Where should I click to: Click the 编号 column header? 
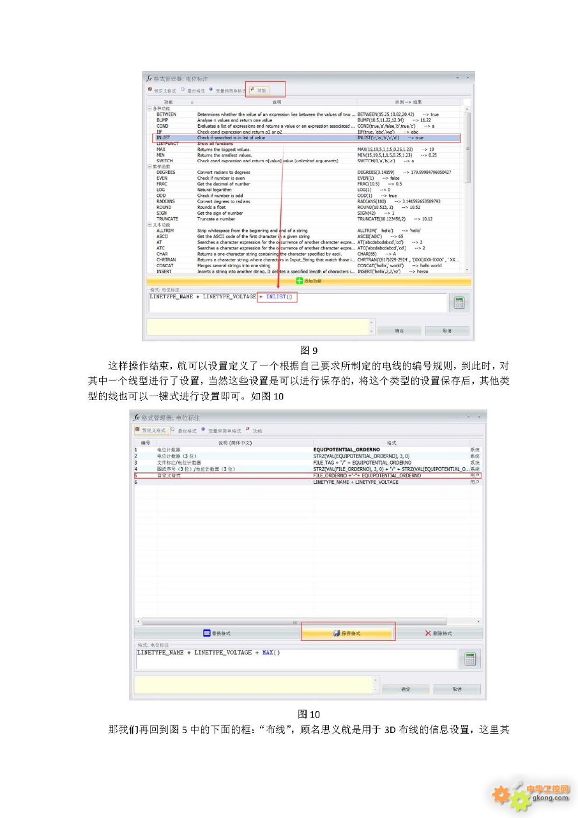point(145,443)
